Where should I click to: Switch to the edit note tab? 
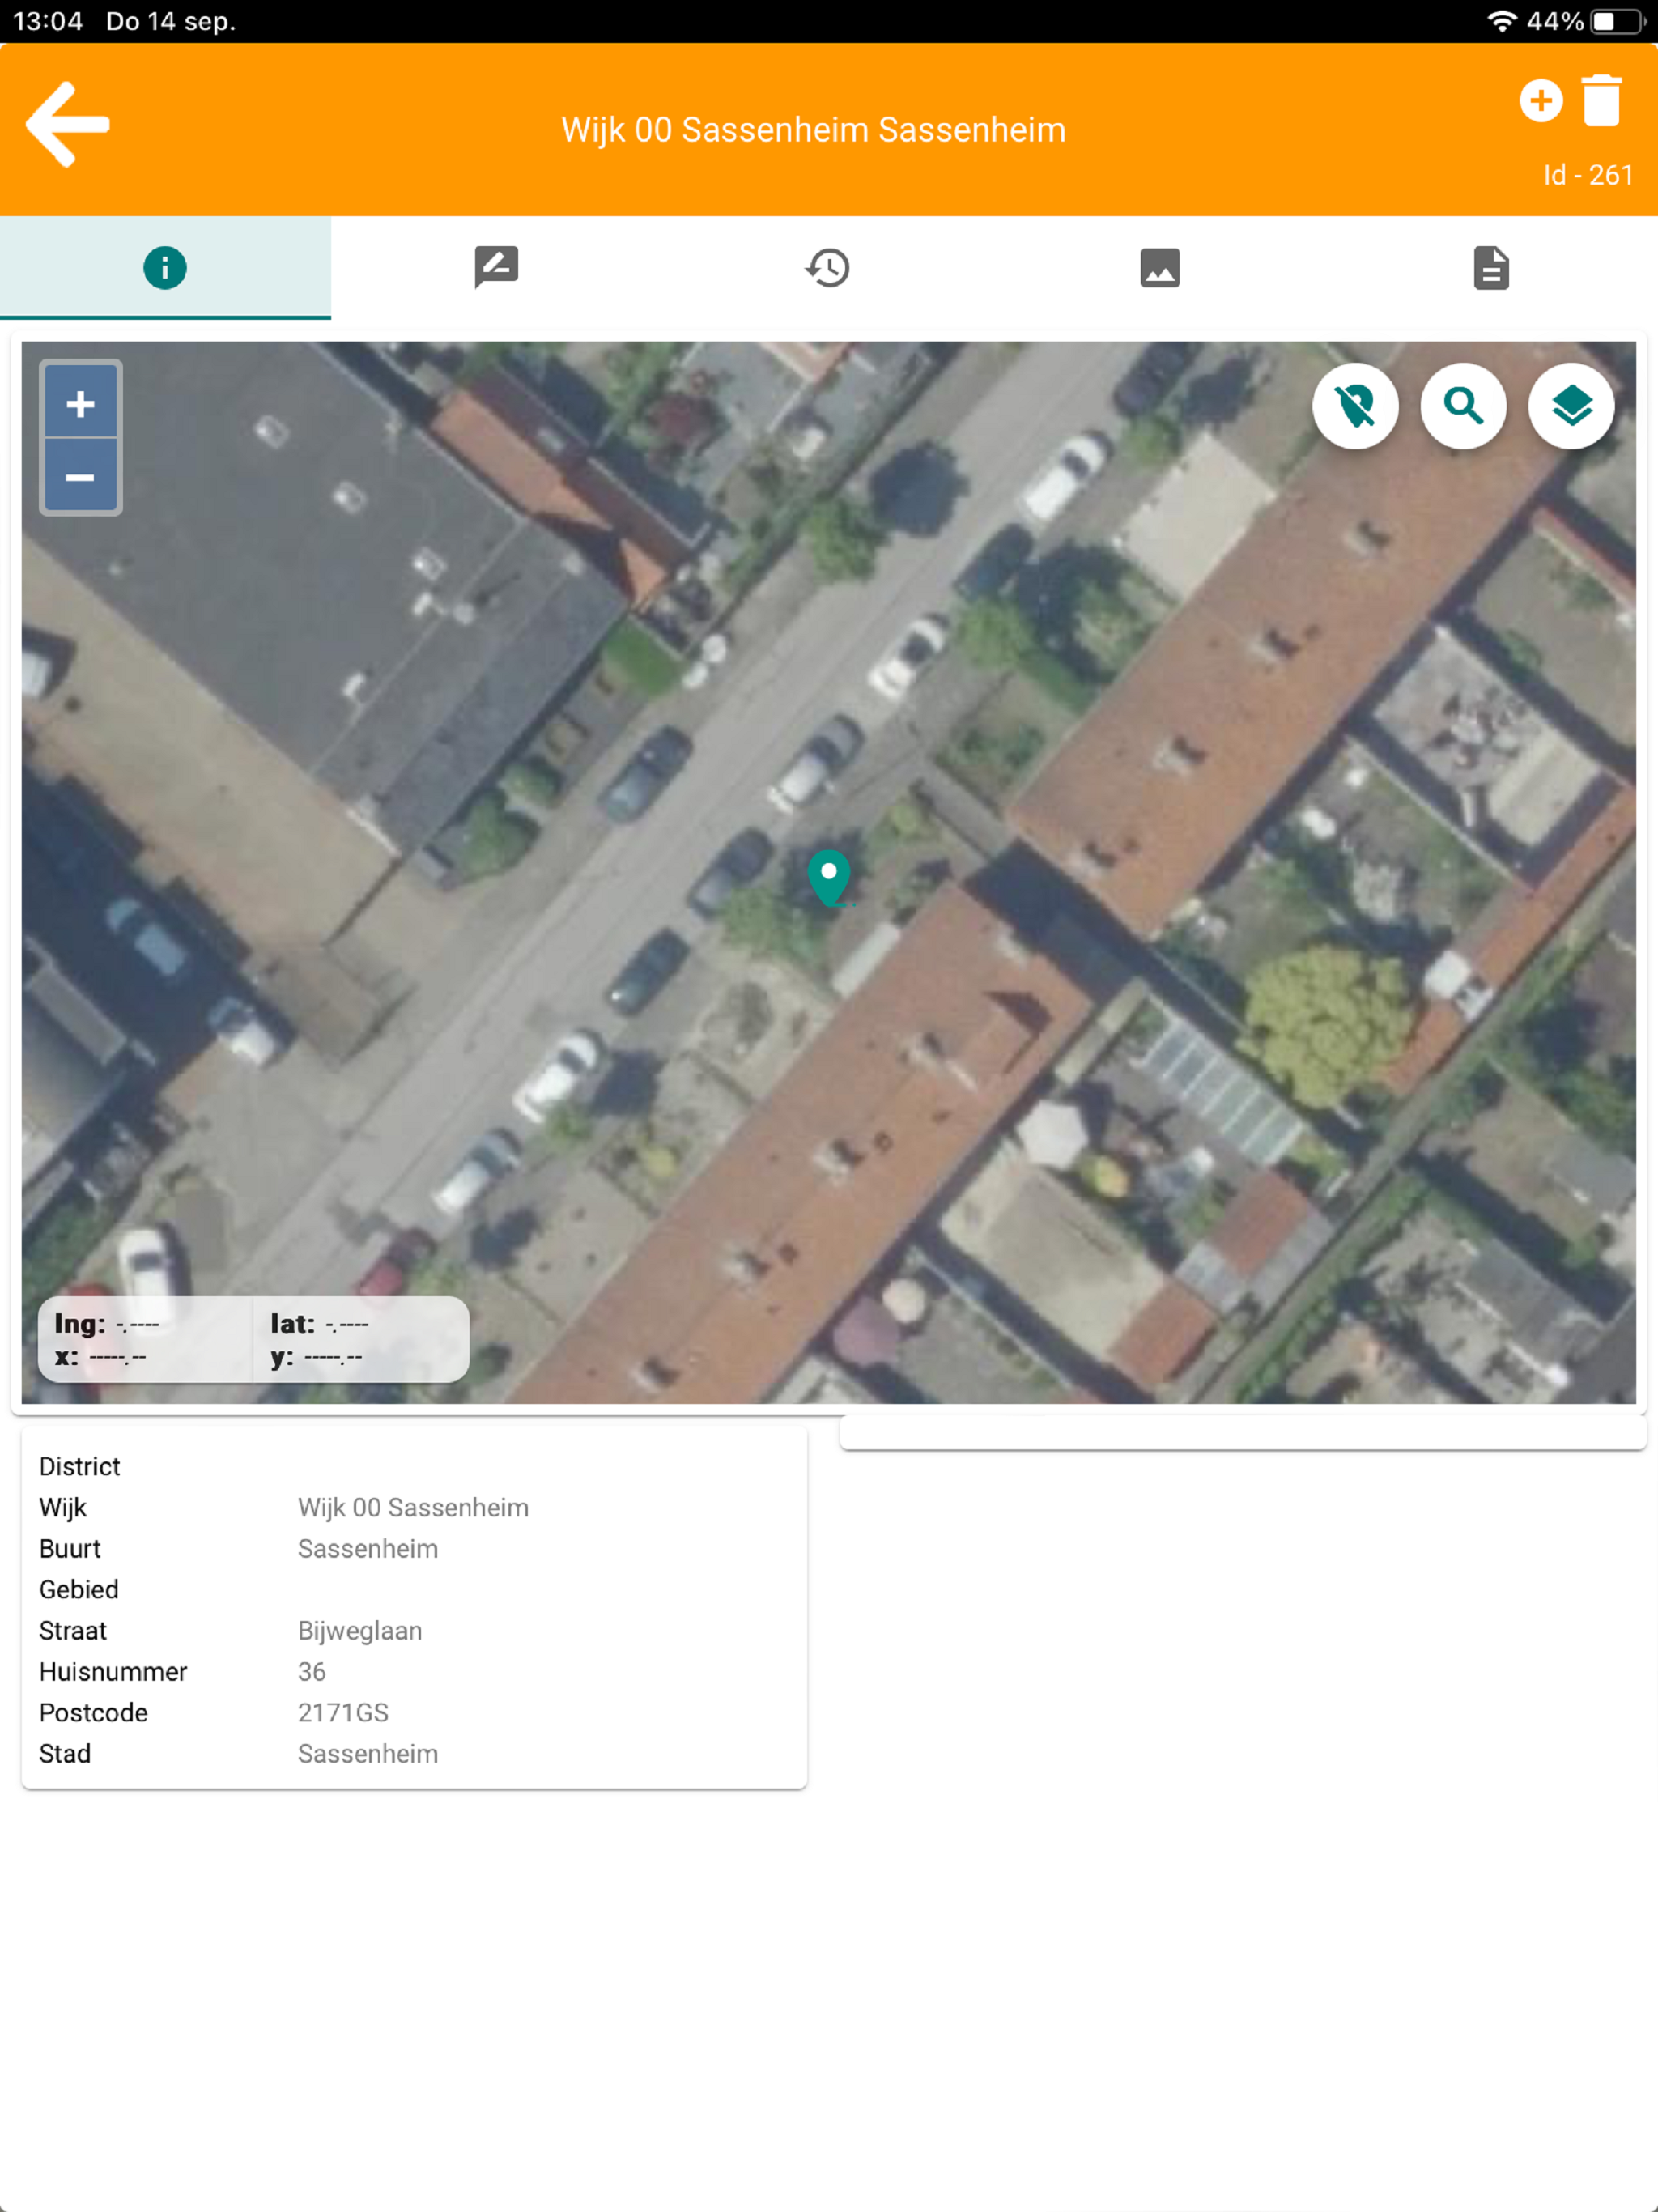[x=497, y=268]
